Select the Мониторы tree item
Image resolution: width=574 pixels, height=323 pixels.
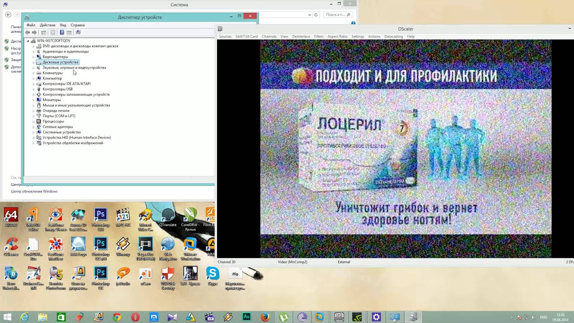52,100
